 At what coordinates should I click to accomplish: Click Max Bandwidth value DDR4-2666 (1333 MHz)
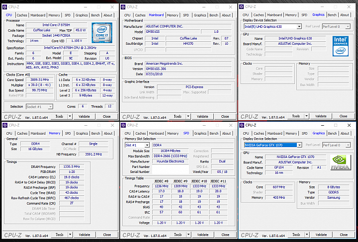click(171, 156)
